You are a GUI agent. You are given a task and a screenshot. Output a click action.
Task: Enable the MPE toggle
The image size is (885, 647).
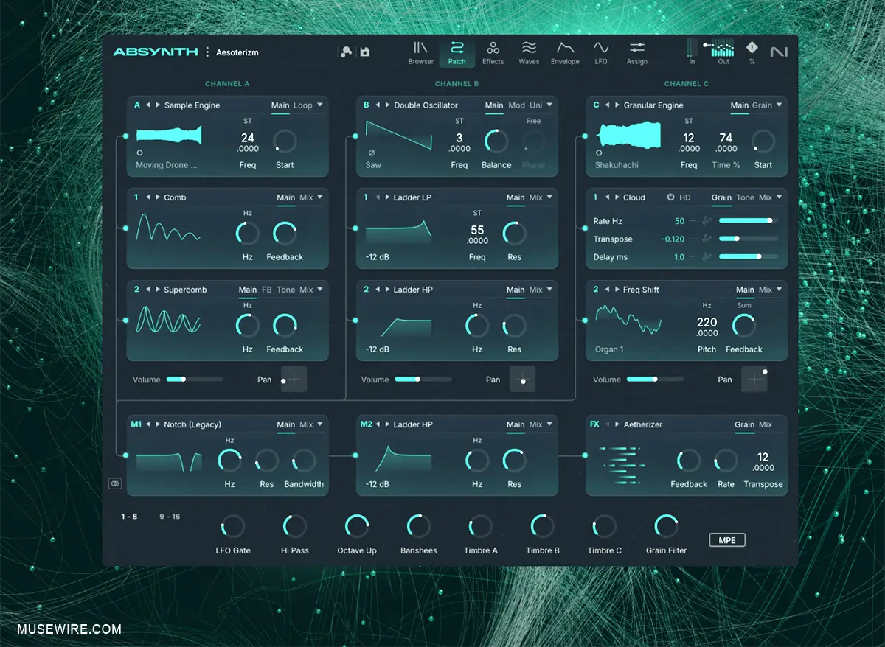pos(726,539)
